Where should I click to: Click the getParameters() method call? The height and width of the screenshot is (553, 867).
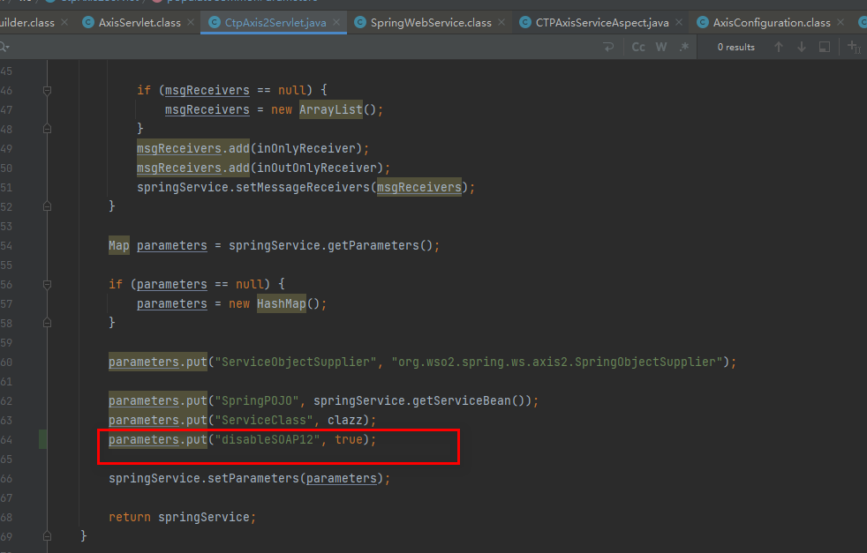[381, 245]
